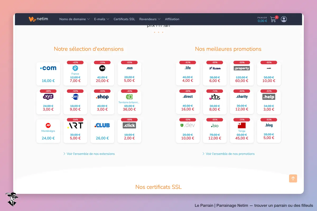The width and height of the screenshot is (317, 211).
Task: Click the scroll-to-top arrow button
Action: tap(293, 178)
